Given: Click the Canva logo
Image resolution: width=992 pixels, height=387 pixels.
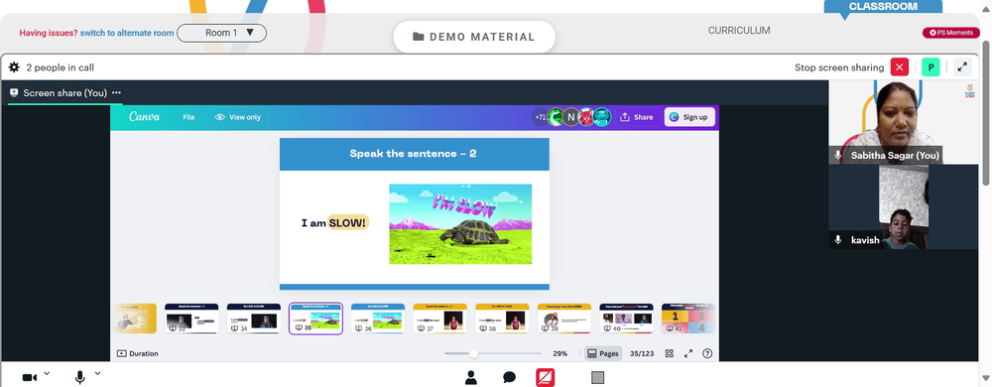Looking at the screenshot, I should coord(144,117).
